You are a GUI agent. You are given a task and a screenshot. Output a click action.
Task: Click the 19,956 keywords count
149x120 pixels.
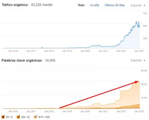pos(50,60)
